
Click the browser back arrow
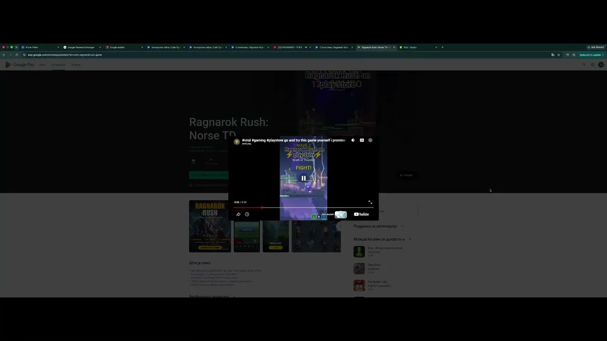click(4, 55)
